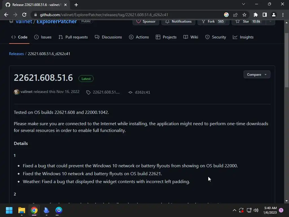Toggle the browser side panel icon

[x=265, y=15]
